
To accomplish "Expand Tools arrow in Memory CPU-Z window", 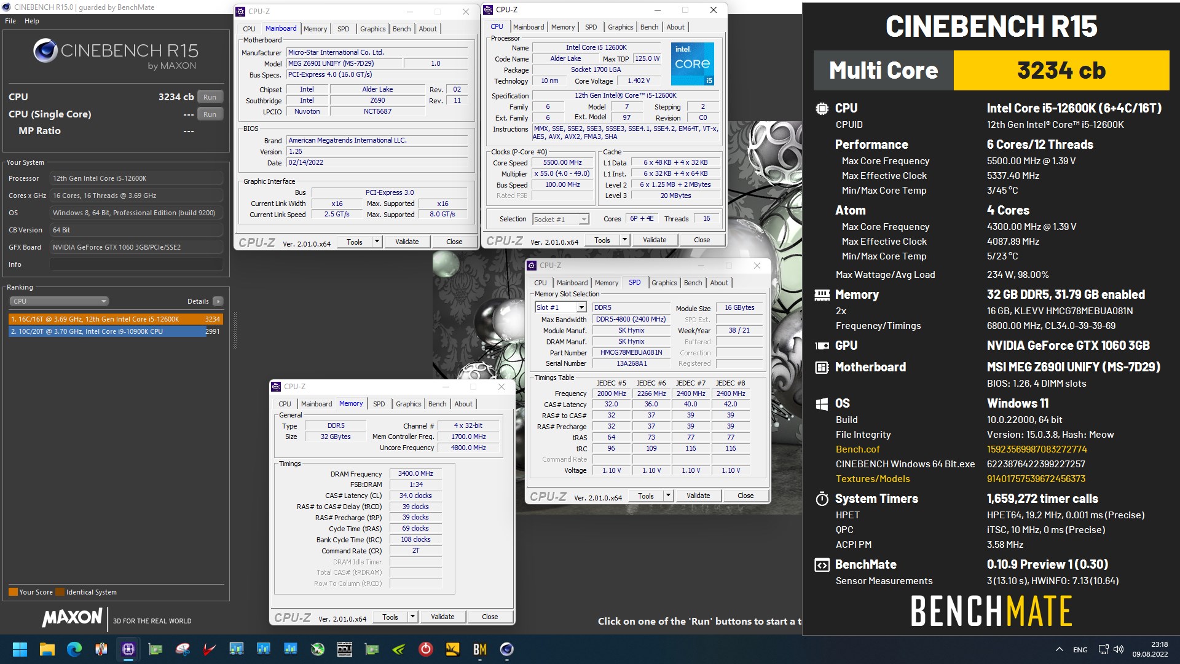I will coord(412,617).
